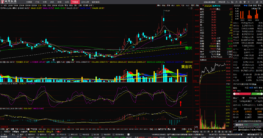This screenshot has height=138, width=263.
Task: Open the 资讯 menu
Action: coord(52,2)
